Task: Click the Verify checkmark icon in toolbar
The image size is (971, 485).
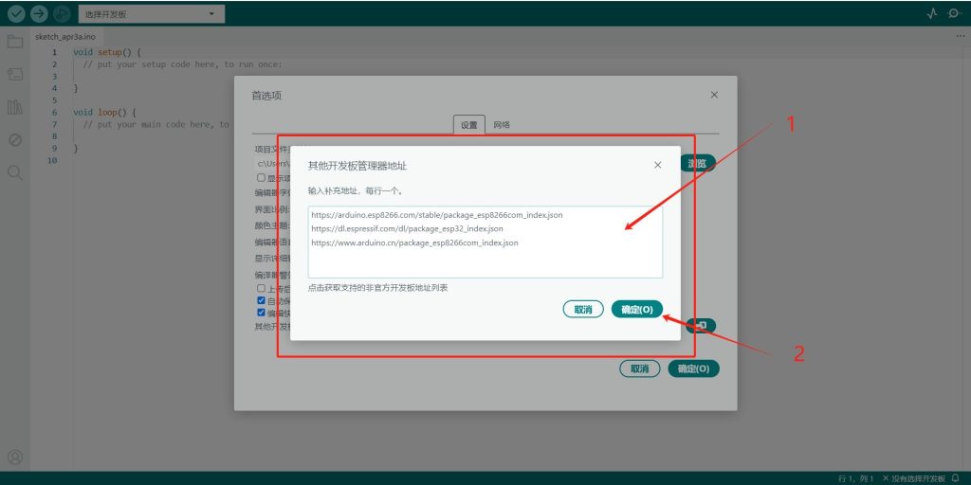Action: [x=16, y=13]
